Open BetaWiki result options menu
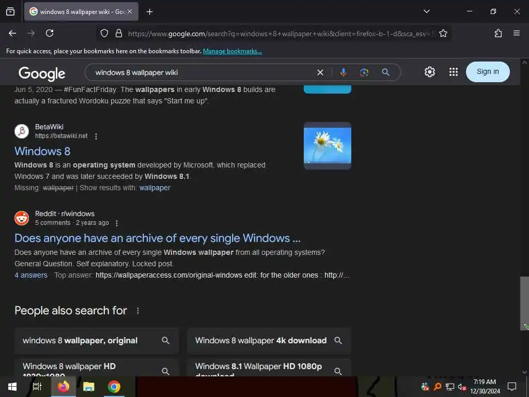Screen dimensions: 529x397 pyautogui.click(x=96, y=136)
